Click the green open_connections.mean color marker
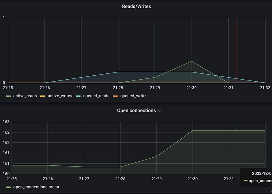Image resolution: width=272 pixels, height=194 pixels. (x=8, y=187)
